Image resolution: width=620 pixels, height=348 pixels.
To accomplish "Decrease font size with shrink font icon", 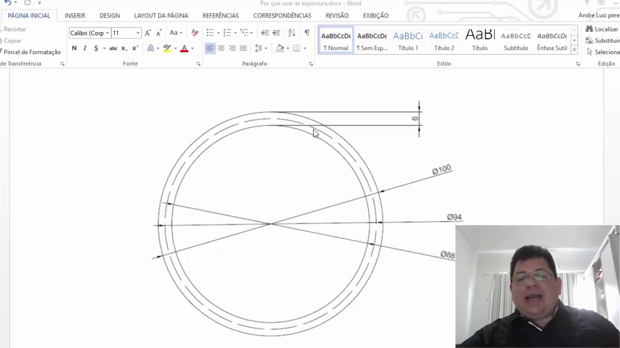I will click(158, 33).
